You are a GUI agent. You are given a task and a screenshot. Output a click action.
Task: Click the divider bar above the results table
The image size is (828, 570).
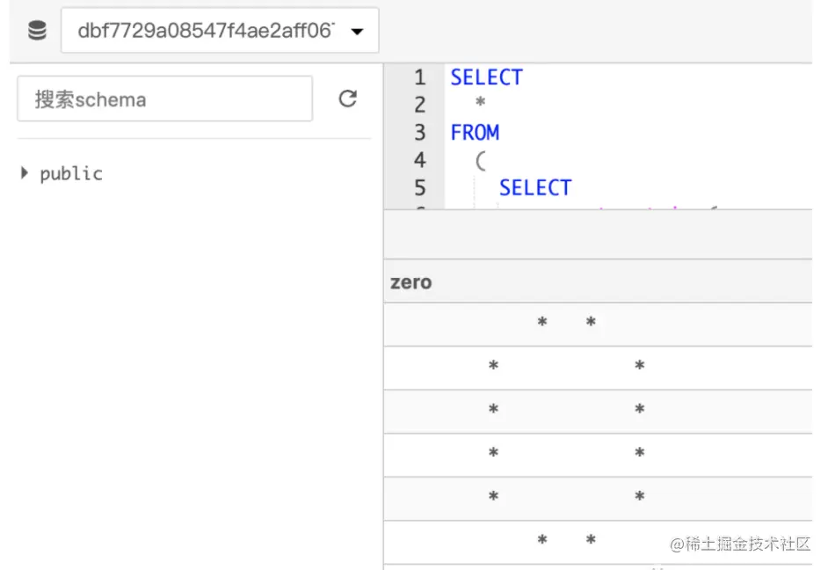[598, 235]
